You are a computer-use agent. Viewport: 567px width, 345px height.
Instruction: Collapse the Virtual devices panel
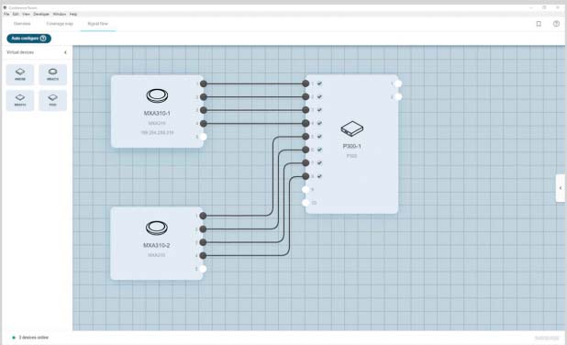click(65, 52)
